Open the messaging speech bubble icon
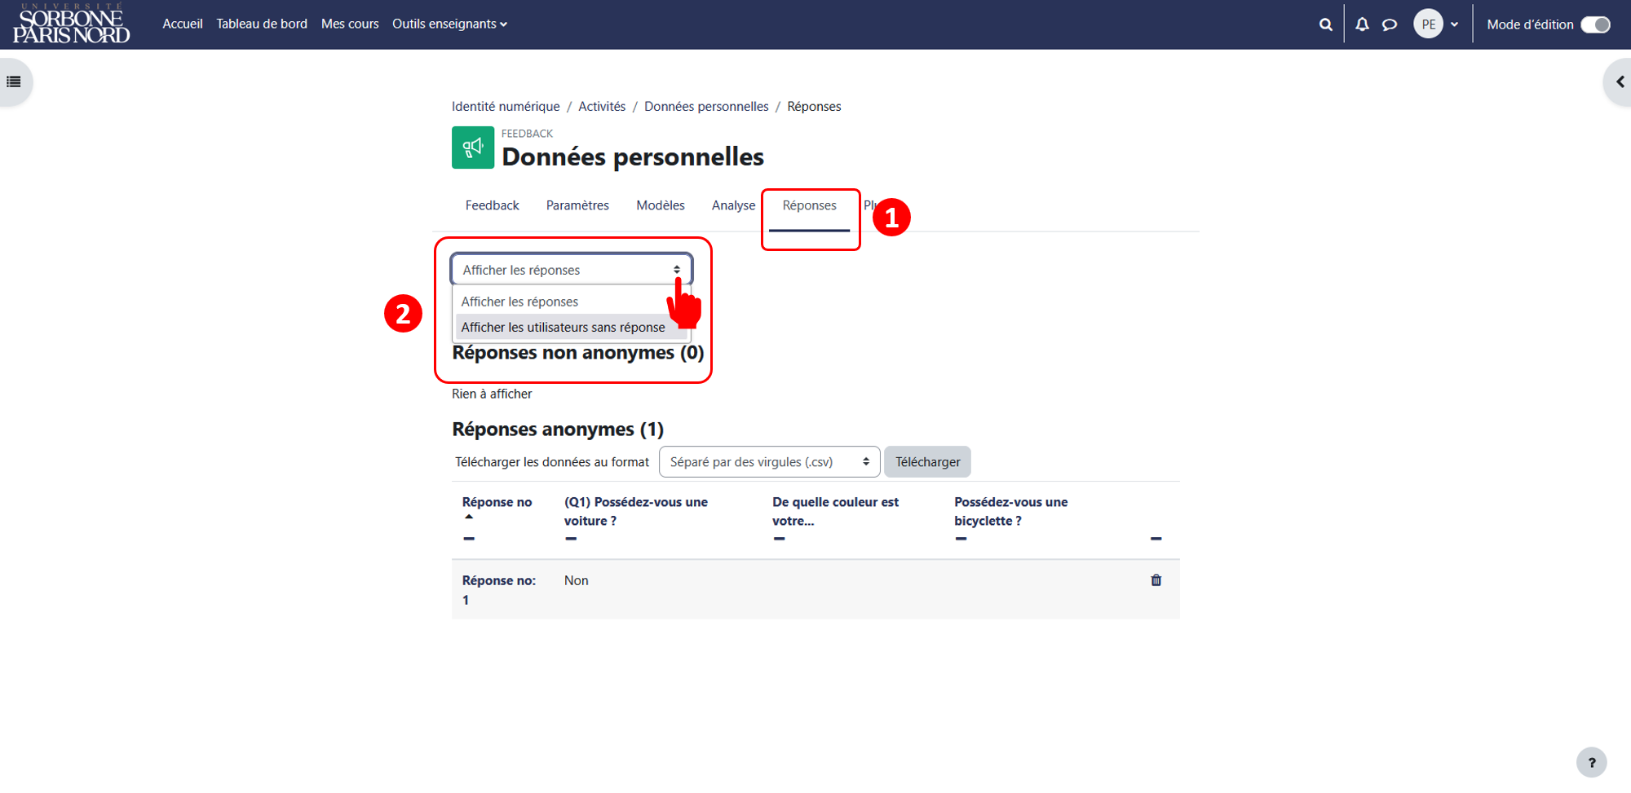1631x793 pixels. 1390,24
